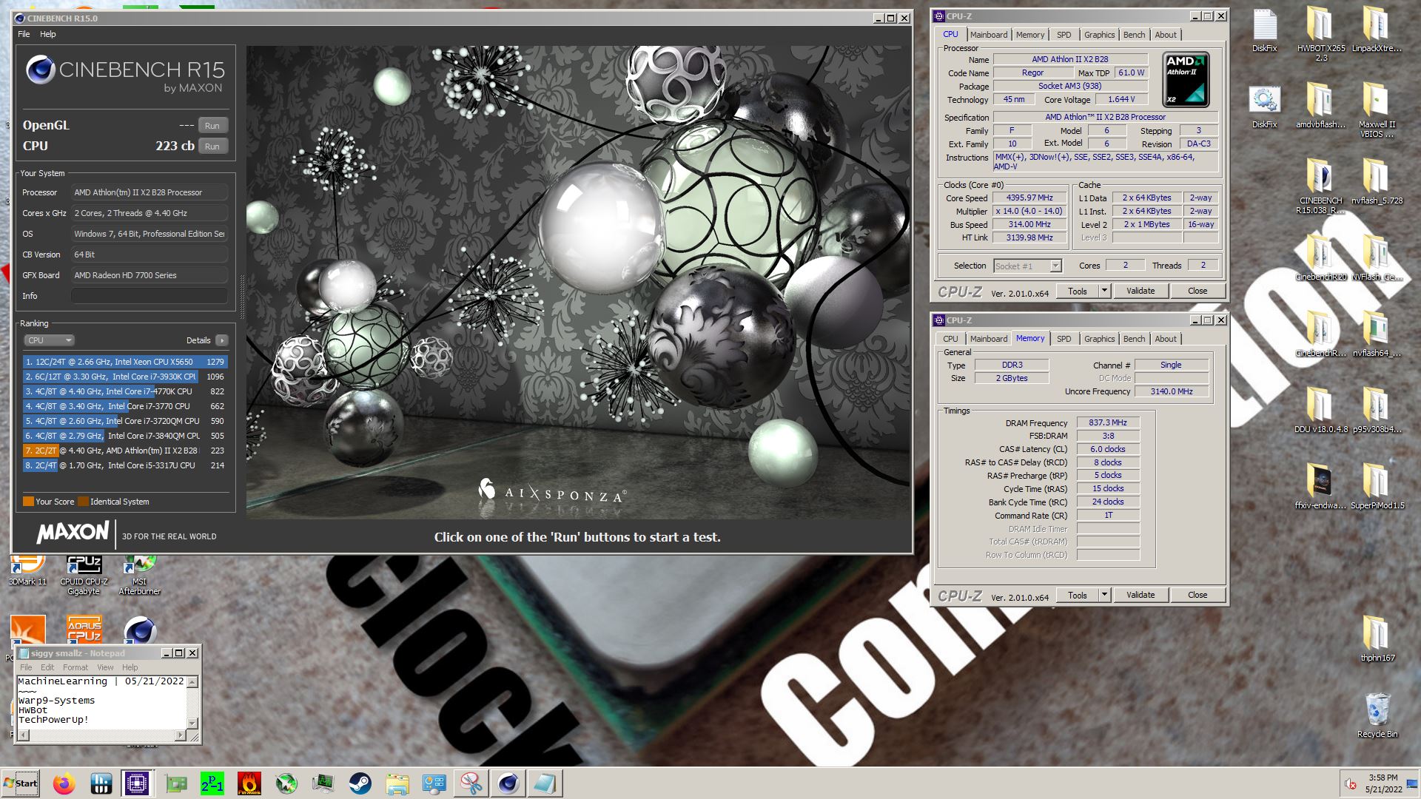Open the Notepad Format menu
Viewport: 1421px width, 799px height.
click(75, 667)
